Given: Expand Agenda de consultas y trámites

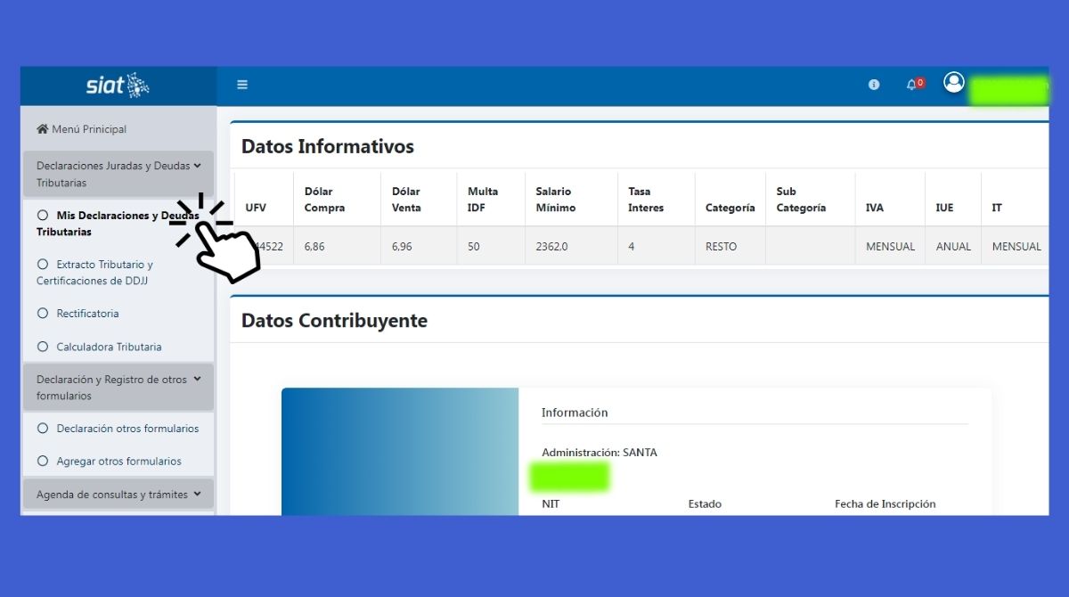Looking at the screenshot, I should (197, 494).
